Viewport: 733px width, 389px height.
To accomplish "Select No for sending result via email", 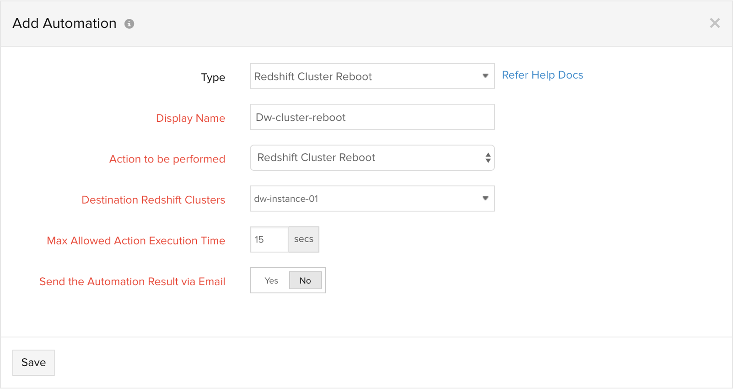I will pyautogui.click(x=305, y=281).
